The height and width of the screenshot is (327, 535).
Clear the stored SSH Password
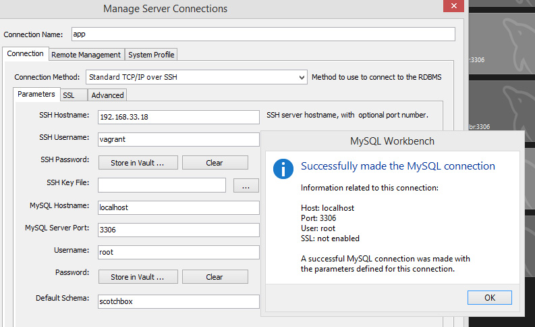215,162
